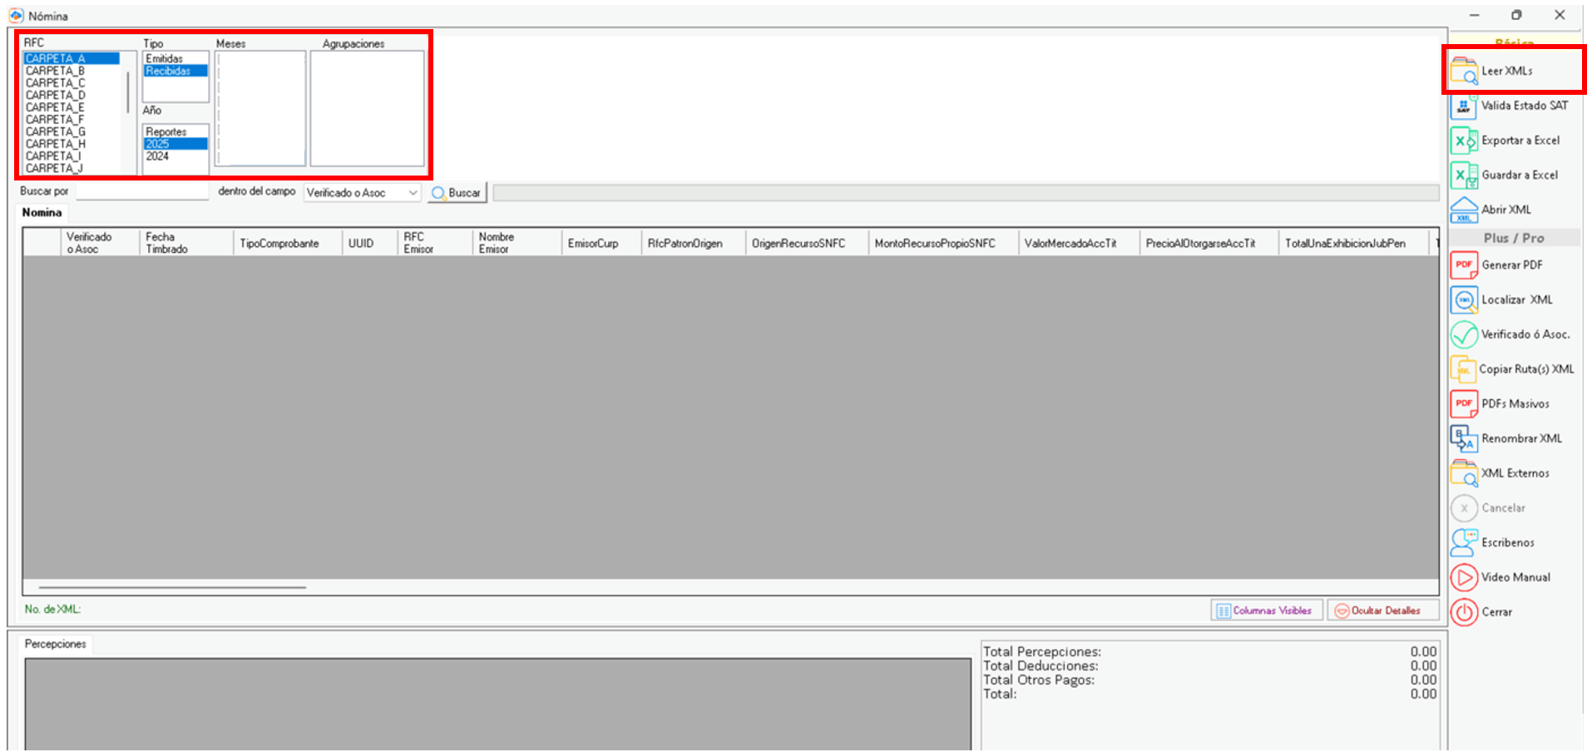The image size is (1587, 752).
Task: Click the Leer XMLs folder icon
Action: pos(1464,71)
